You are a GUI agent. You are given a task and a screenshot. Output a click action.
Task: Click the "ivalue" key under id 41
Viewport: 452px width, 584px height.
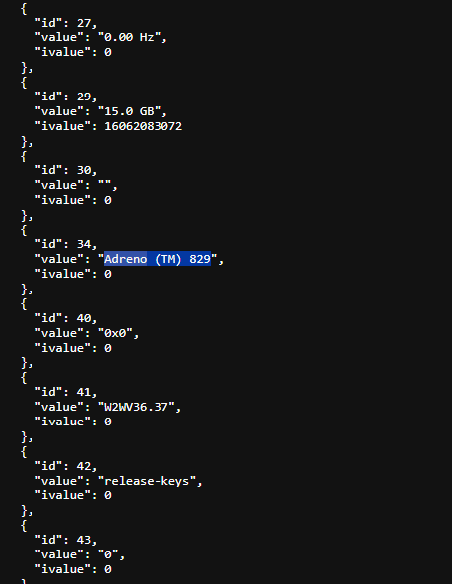coord(63,422)
